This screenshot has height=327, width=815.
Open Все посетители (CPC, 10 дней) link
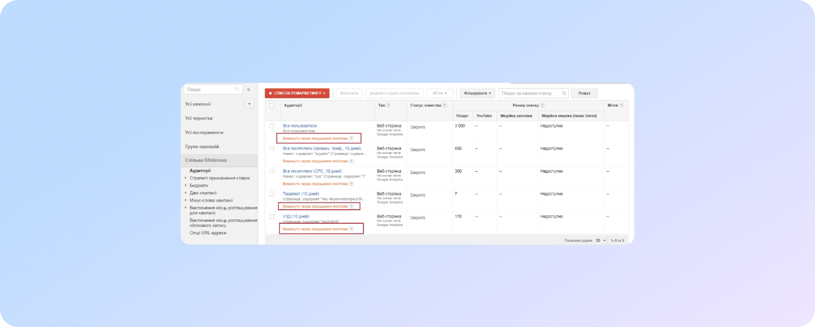point(312,171)
